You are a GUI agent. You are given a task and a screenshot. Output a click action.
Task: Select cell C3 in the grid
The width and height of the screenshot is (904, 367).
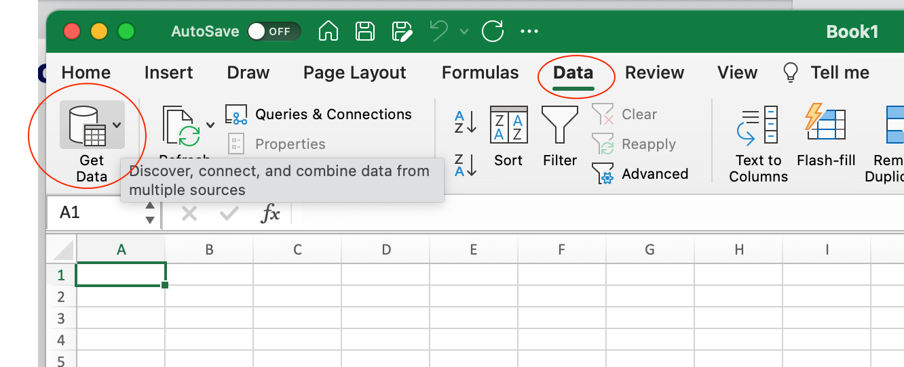[x=297, y=318]
